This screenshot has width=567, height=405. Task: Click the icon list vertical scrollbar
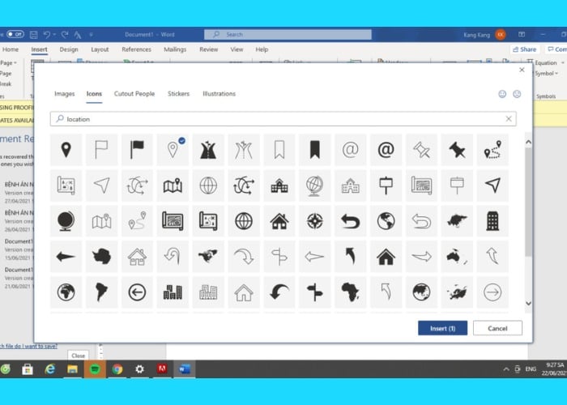click(x=528, y=219)
